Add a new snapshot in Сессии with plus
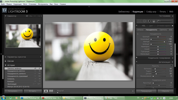The height and width of the screenshot is (100, 178). 41,61
